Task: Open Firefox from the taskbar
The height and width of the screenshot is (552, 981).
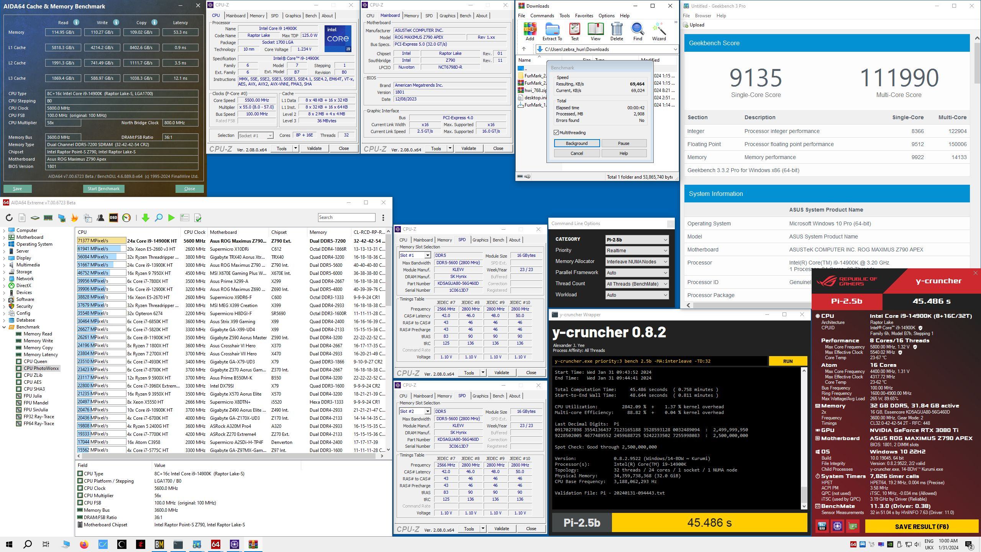Action: (x=84, y=544)
